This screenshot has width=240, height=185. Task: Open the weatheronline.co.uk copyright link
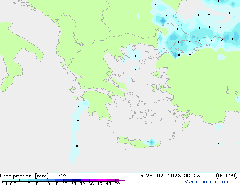208,182
